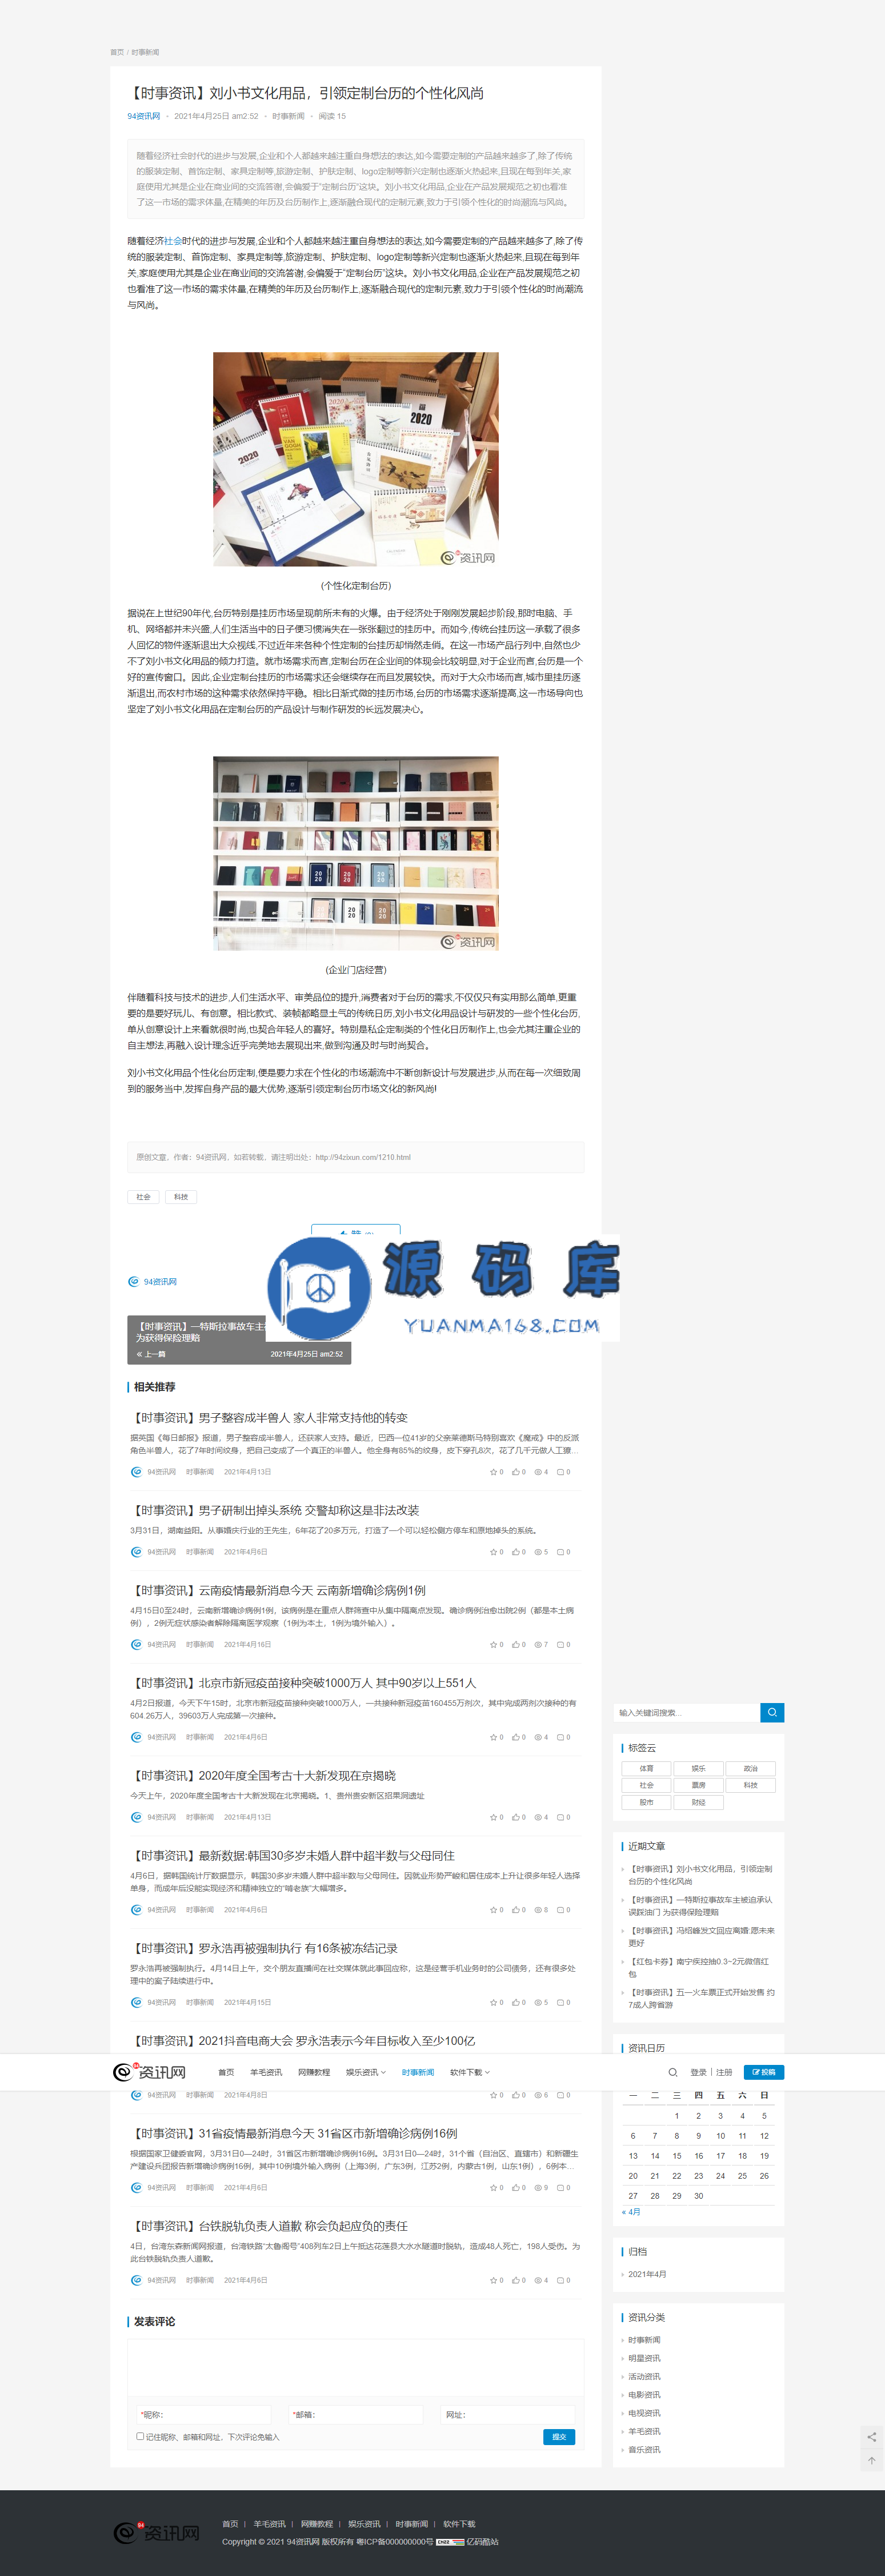Open recent article 冯绍峰发文回应离婚
The image size is (885, 2576).
point(701,1936)
